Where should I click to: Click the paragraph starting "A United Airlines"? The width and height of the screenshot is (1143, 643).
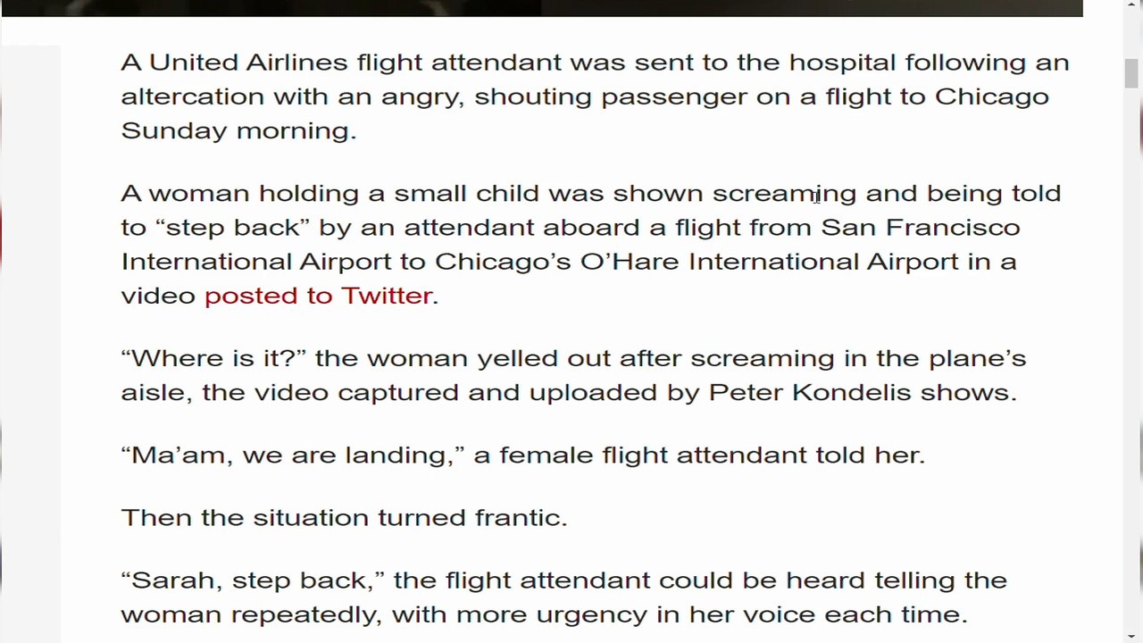(595, 96)
